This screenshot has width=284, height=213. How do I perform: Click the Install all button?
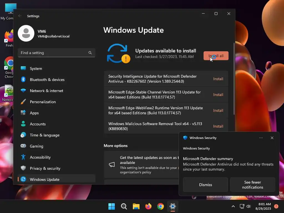pyautogui.click(x=216, y=56)
